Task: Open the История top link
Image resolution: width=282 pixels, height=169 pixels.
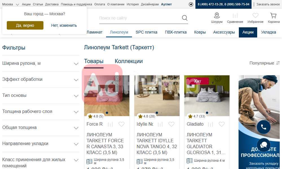Action: click(133, 4)
